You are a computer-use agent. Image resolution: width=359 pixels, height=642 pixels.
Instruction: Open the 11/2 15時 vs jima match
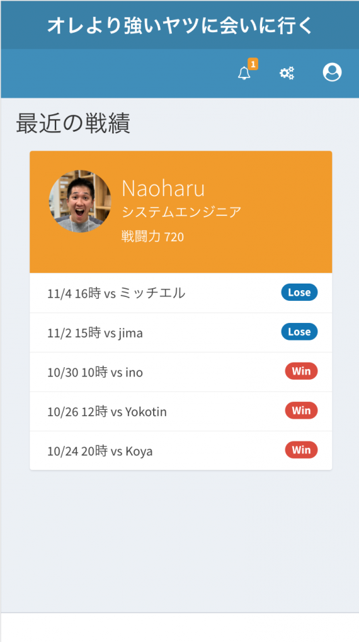[x=181, y=332]
